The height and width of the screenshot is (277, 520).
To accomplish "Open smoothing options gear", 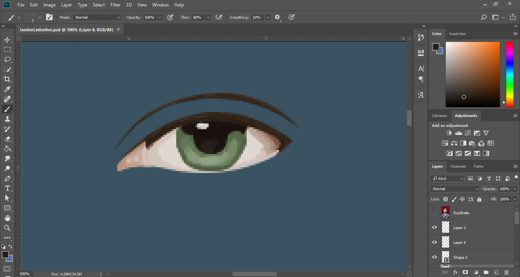I will pyautogui.click(x=277, y=17).
